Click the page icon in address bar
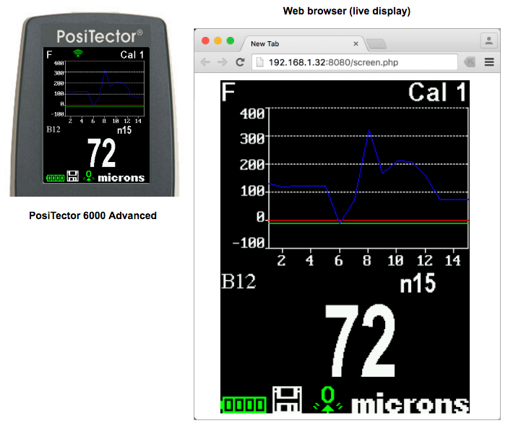Screen dimensions: 508x431 260,62
